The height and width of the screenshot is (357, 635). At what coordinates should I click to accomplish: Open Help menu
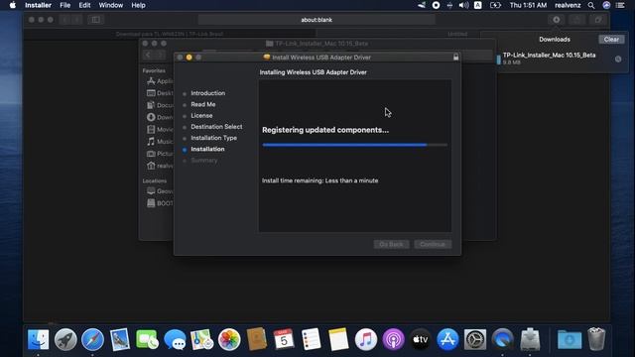tap(138, 5)
